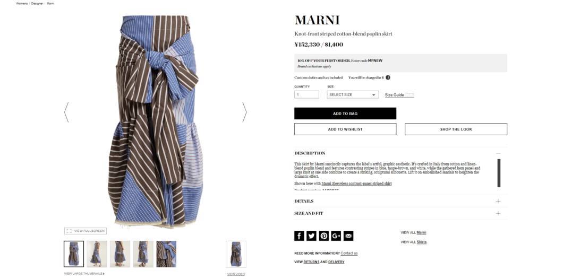Screen dimensions: 563x279
Task: Click the quantity input field
Action: [x=306, y=94]
